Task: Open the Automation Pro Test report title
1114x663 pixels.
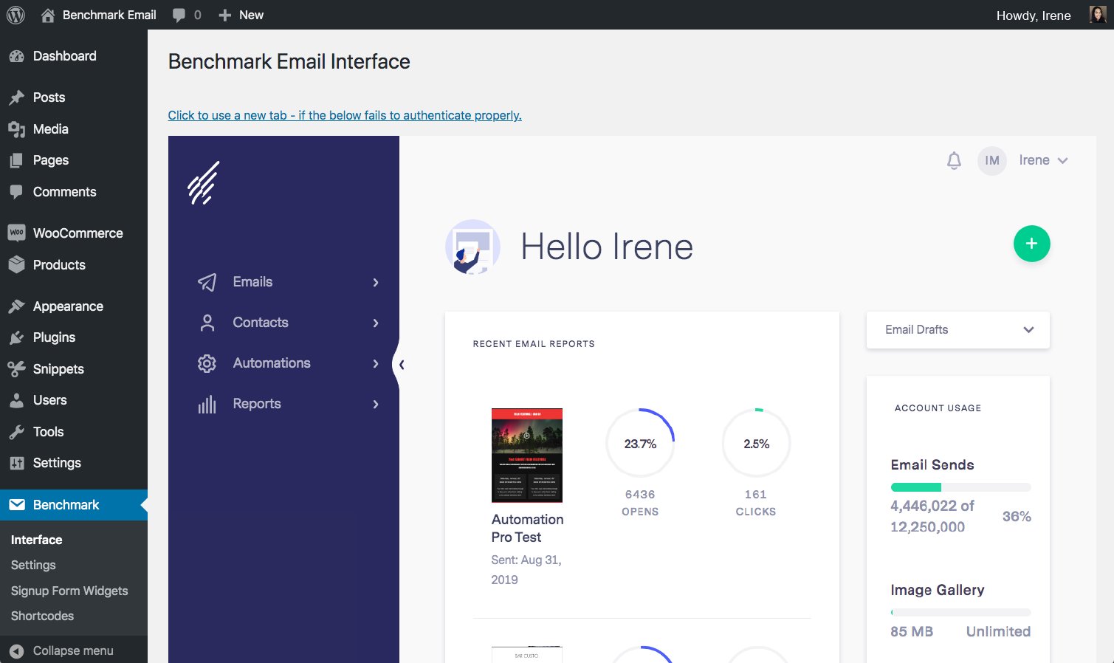Action: tap(527, 528)
